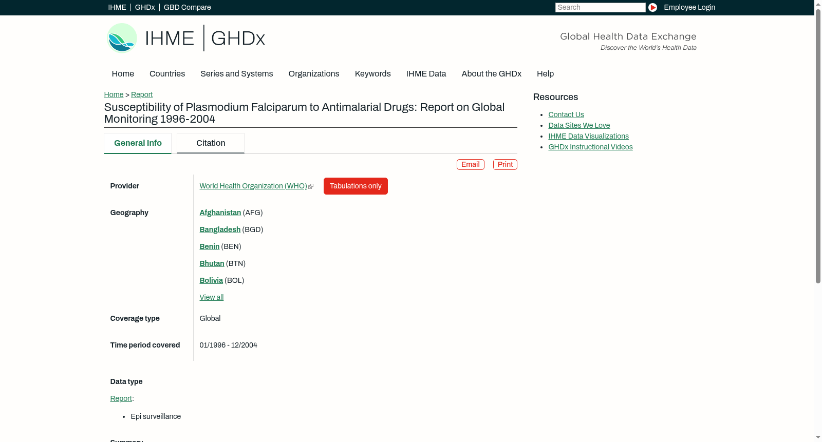Open Contact Us in Resources
The image size is (822, 442).
pyautogui.click(x=566, y=114)
